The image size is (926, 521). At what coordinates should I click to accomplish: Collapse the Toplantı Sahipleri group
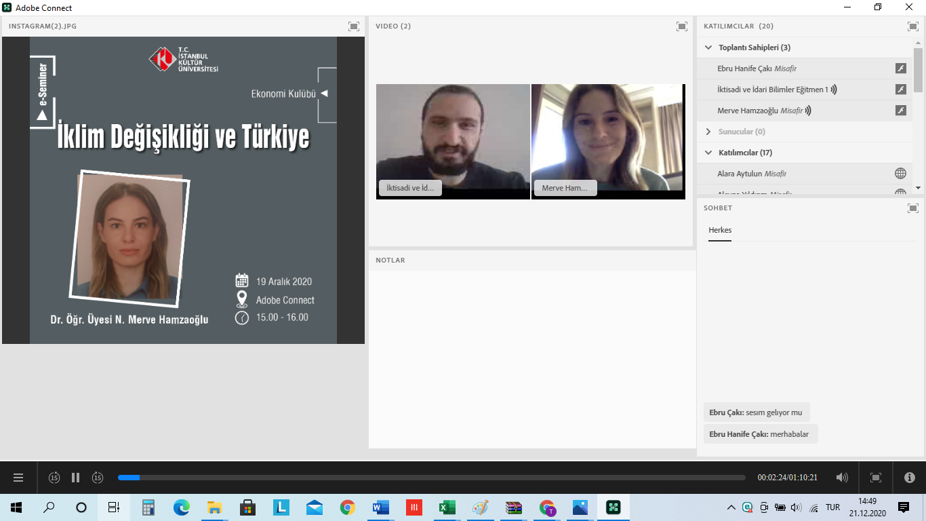[708, 47]
